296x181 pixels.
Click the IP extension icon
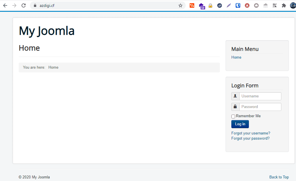tap(220, 5)
